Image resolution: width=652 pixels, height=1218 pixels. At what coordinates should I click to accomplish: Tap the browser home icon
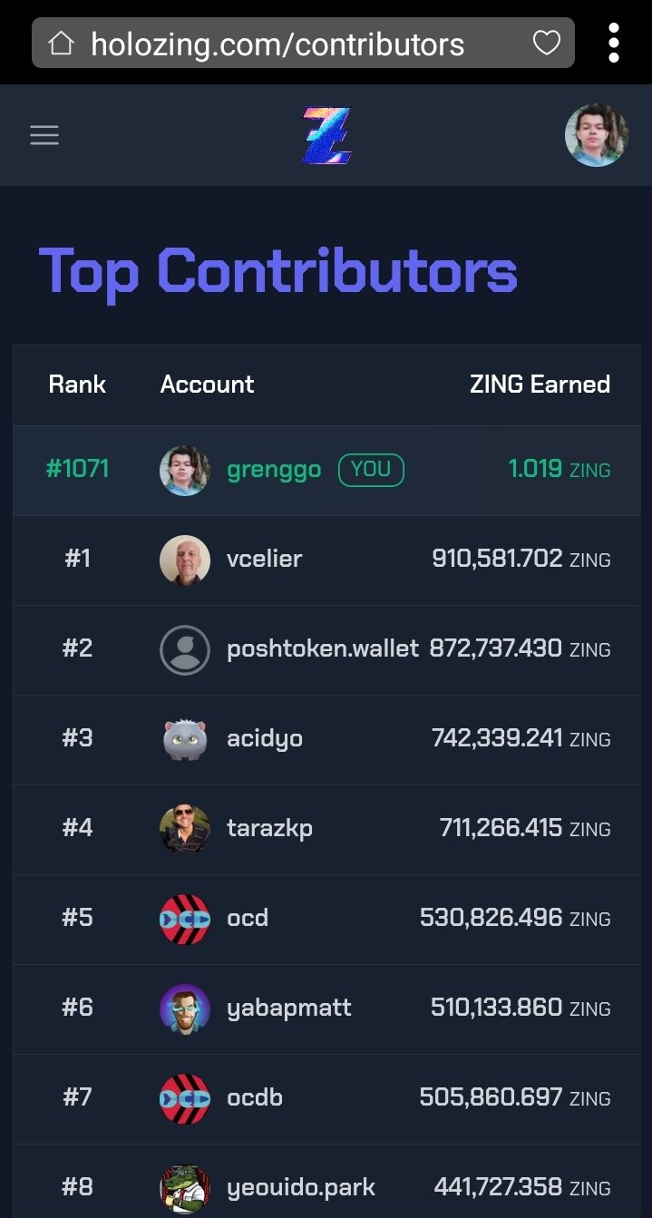point(61,44)
